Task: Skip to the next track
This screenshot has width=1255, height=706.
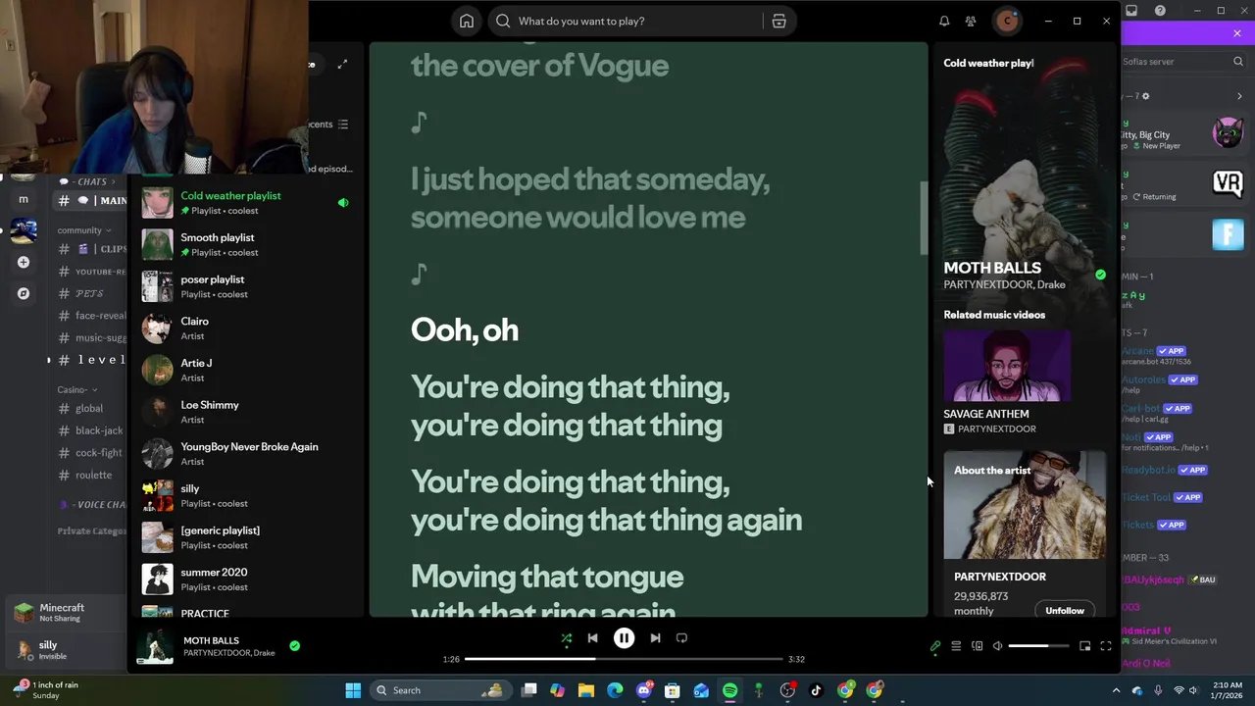Action: point(655,638)
